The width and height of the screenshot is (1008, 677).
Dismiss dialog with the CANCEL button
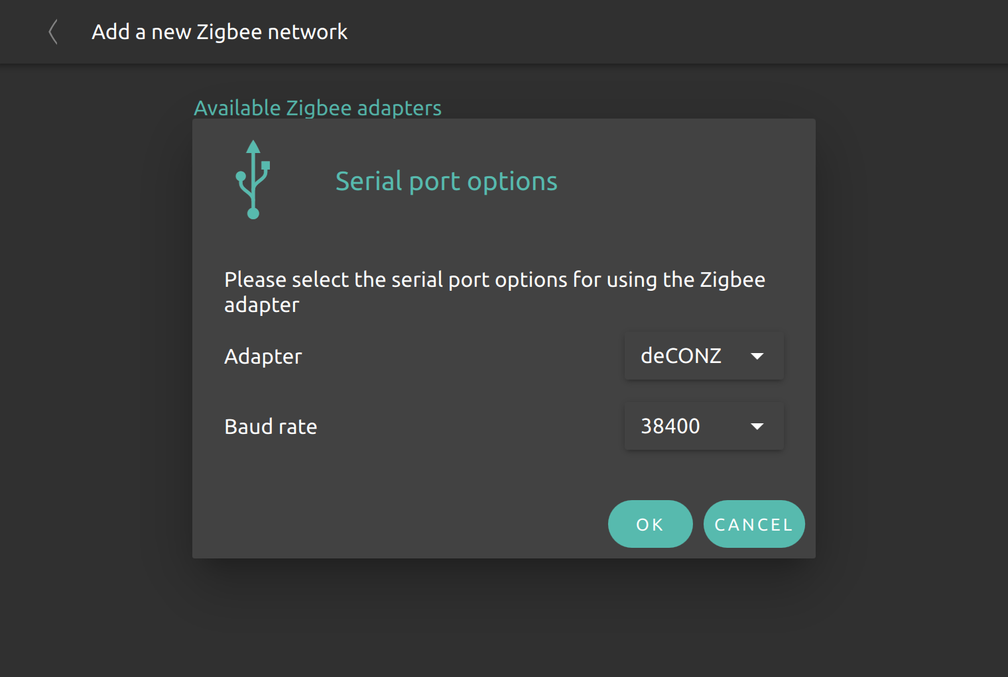coord(754,524)
